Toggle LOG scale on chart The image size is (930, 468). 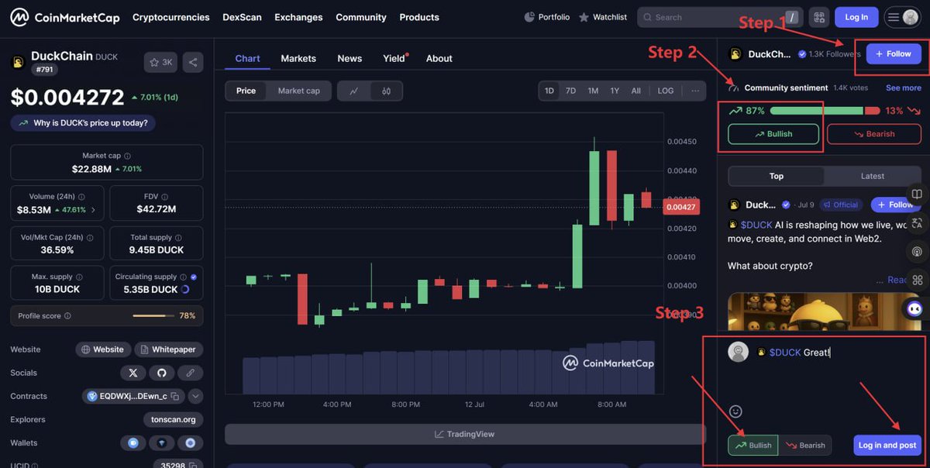coord(666,91)
